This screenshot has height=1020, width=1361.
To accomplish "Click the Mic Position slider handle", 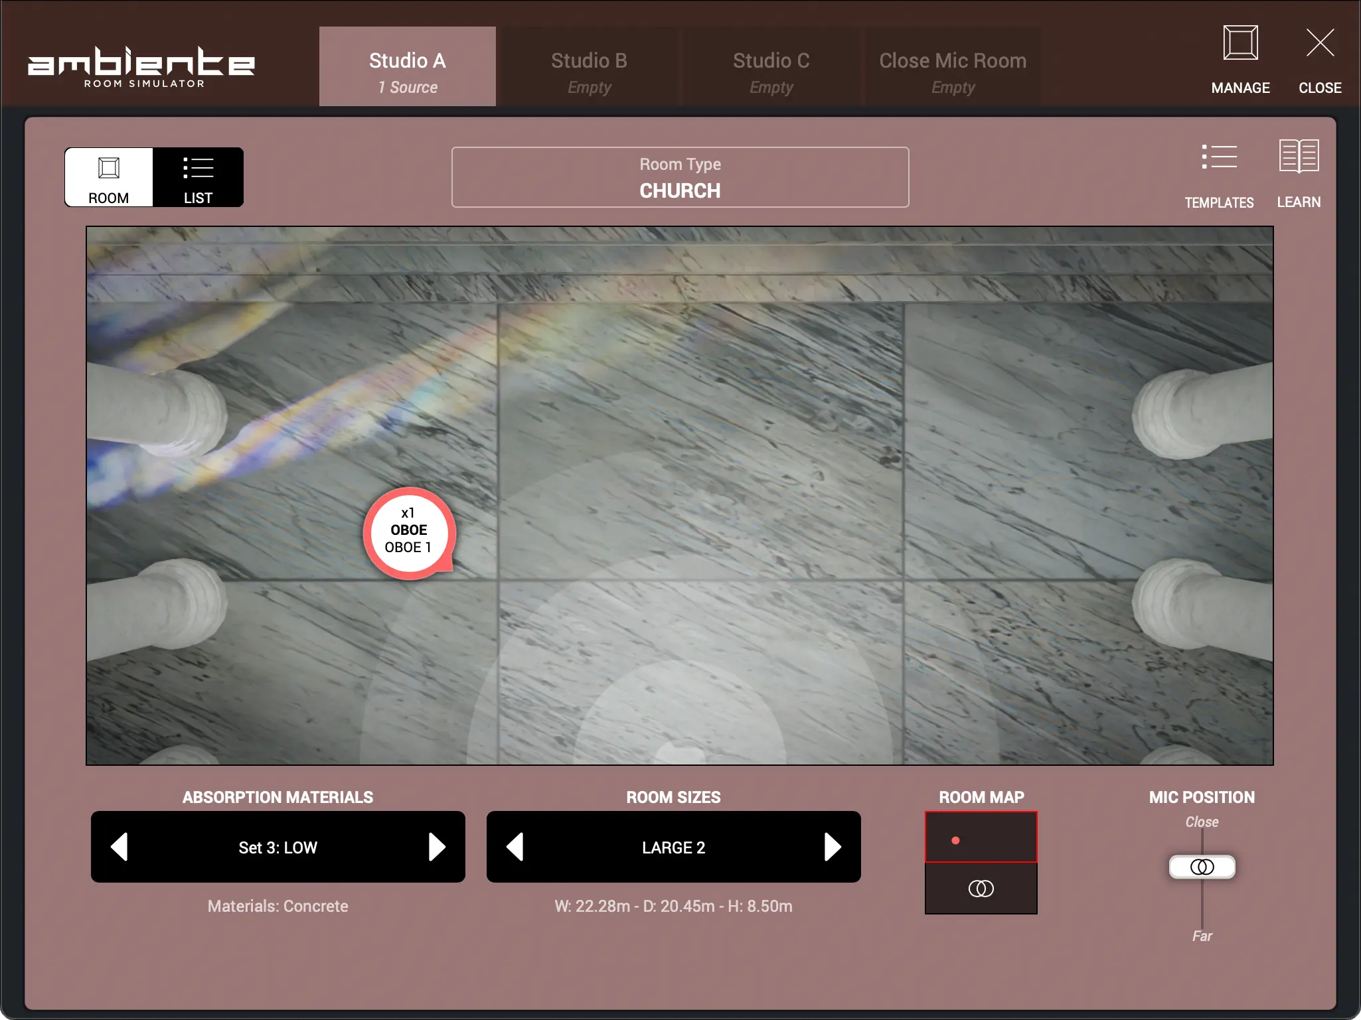I will click(1202, 867).
